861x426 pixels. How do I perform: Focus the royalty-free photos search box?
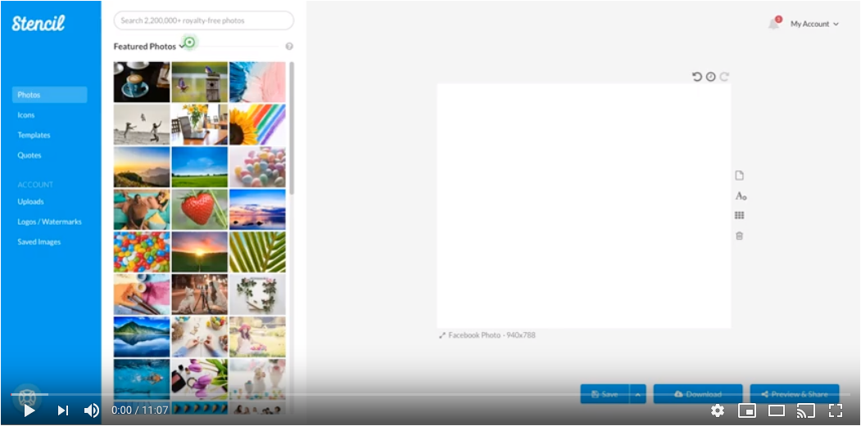pos(204,20)
